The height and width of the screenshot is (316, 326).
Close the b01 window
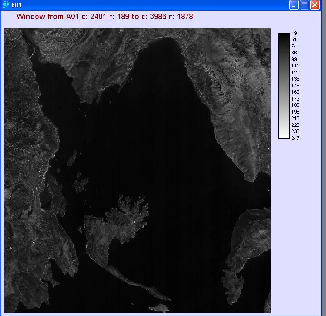click(x=315, y=5)
